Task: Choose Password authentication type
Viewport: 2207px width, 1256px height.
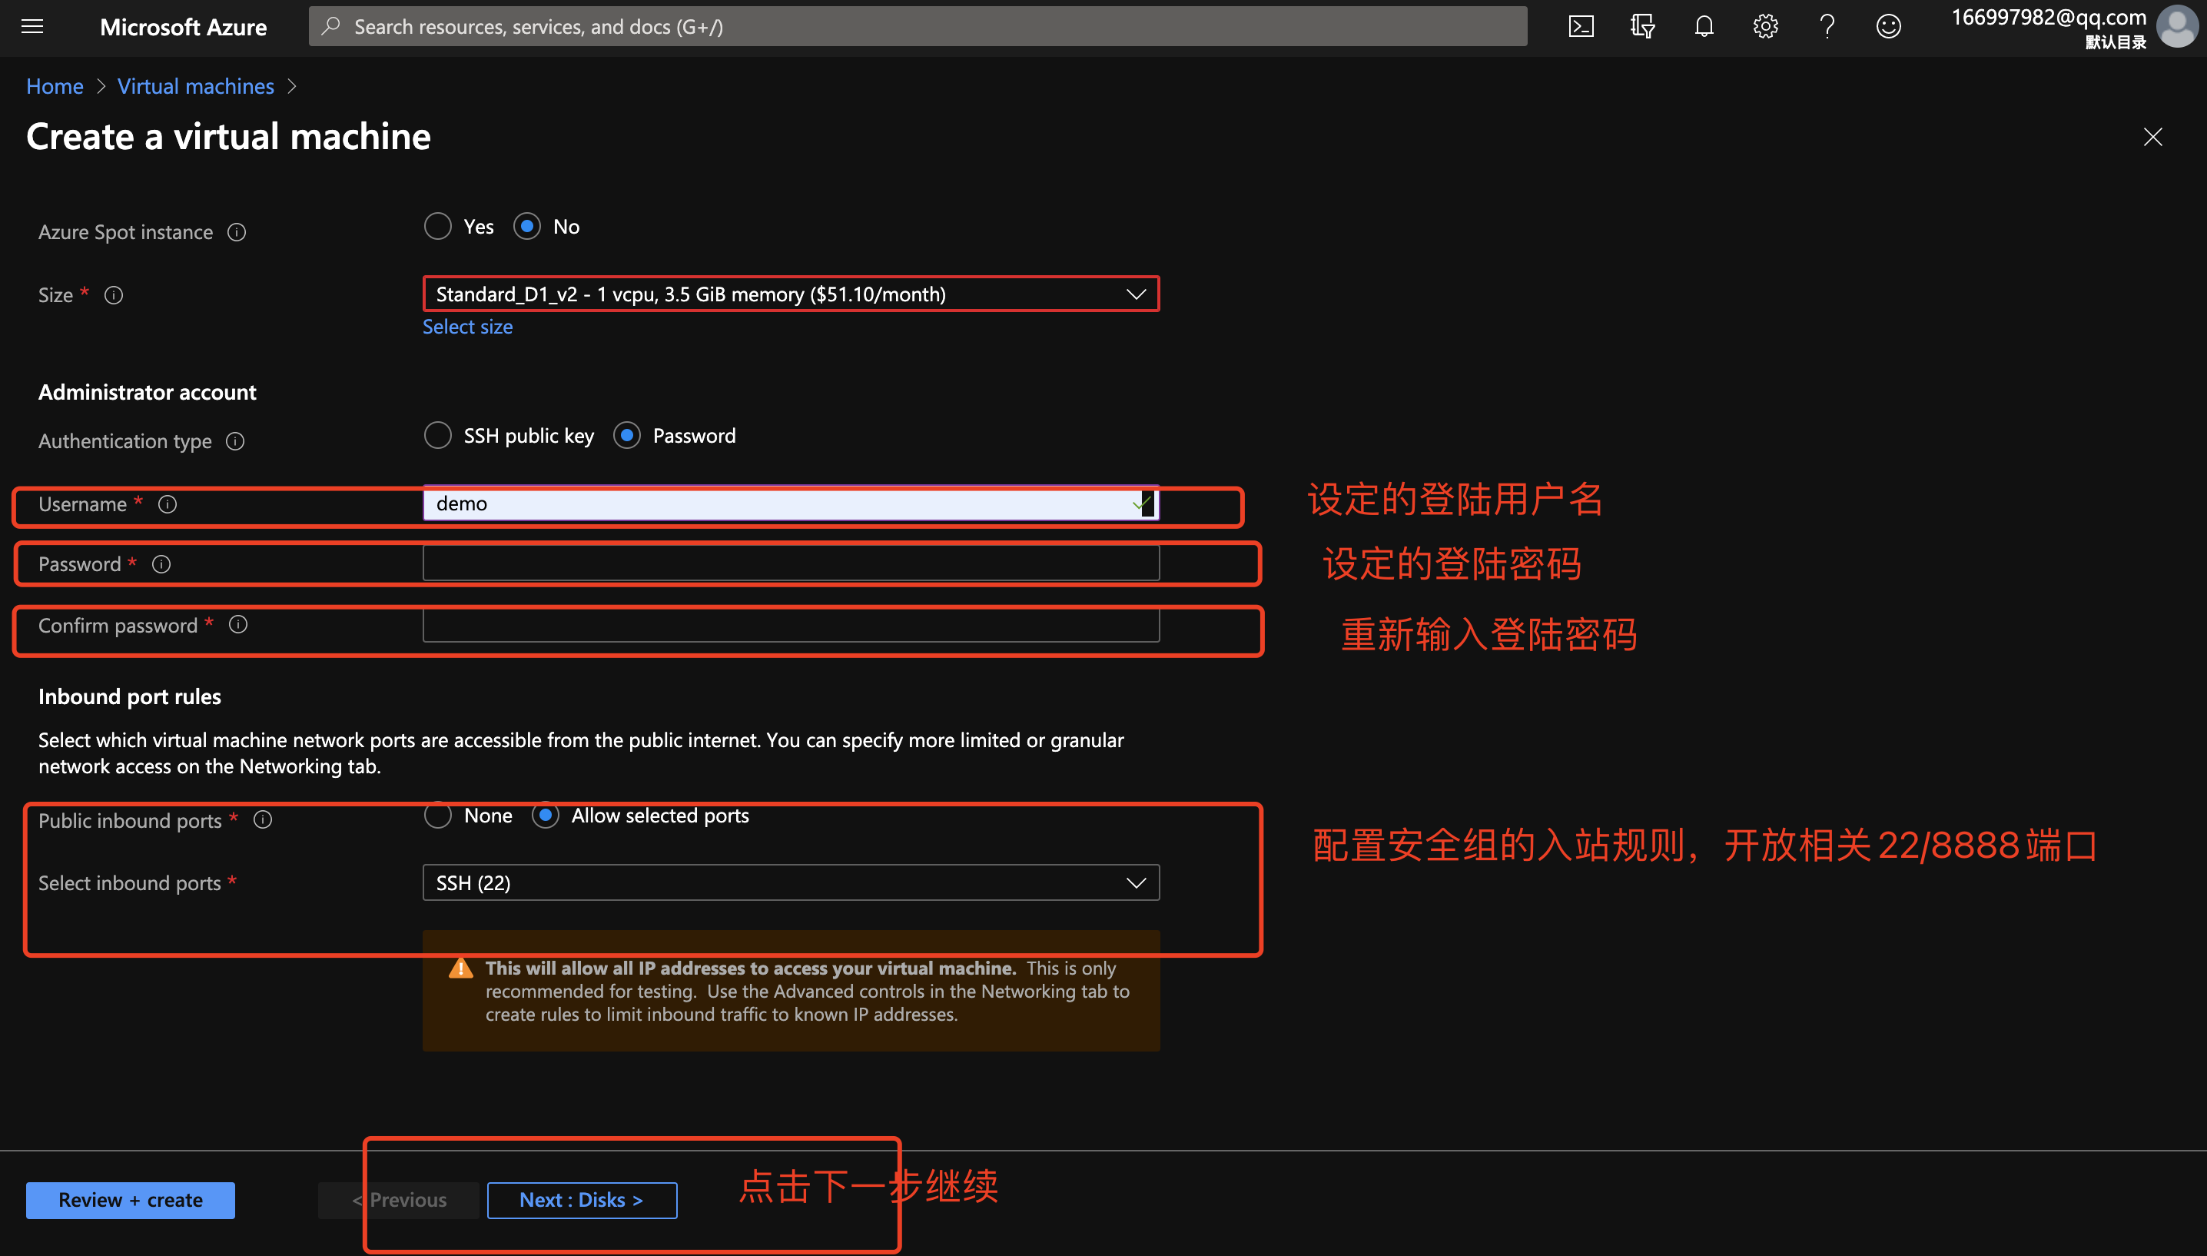Action: (627, 435)
